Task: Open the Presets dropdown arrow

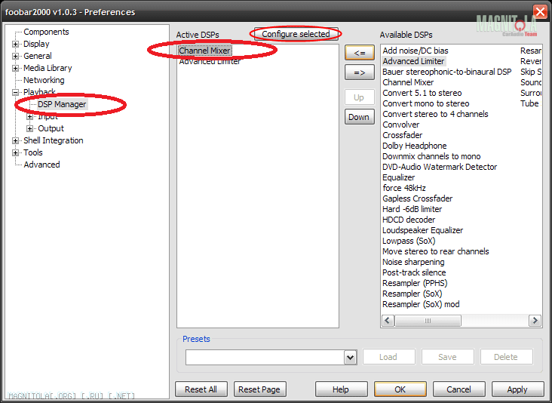Action: 351,357
